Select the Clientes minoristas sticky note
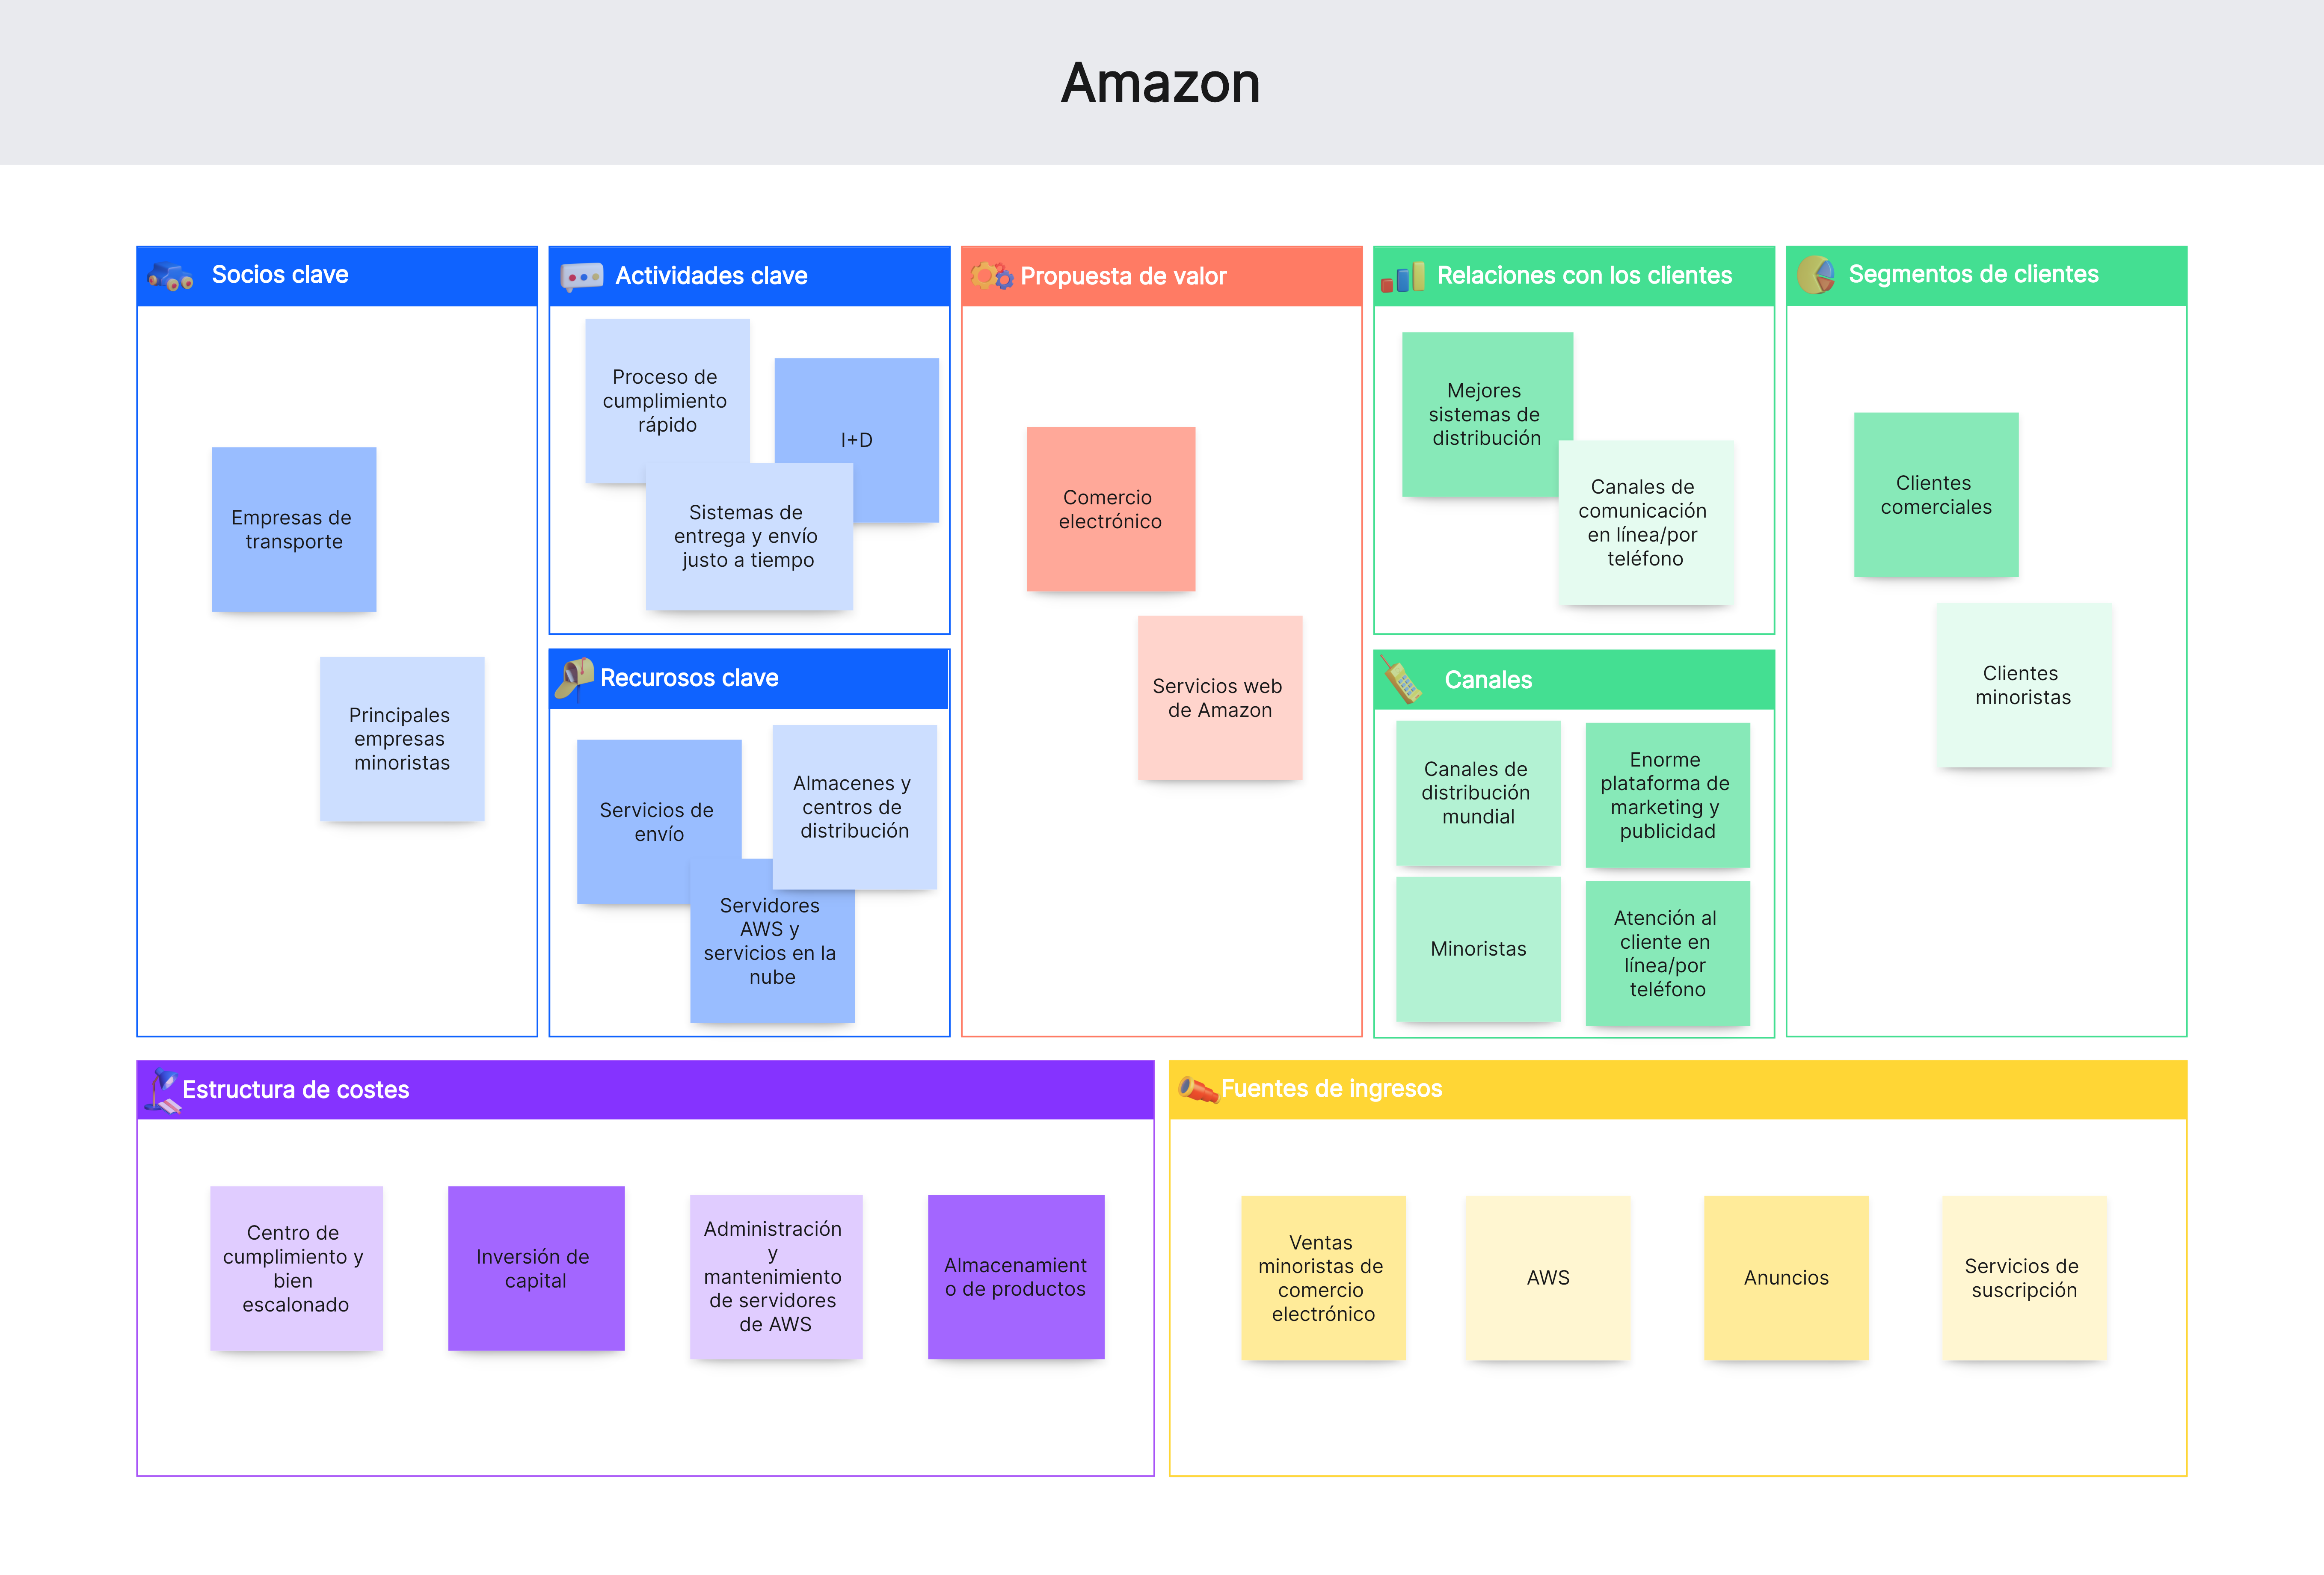This screenshot has width=2324, height=1575. (x=2024, y=685)
